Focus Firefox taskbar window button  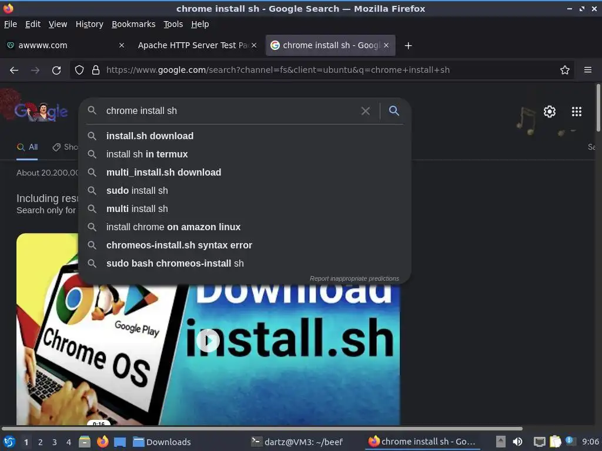click(x=422, y=442)
